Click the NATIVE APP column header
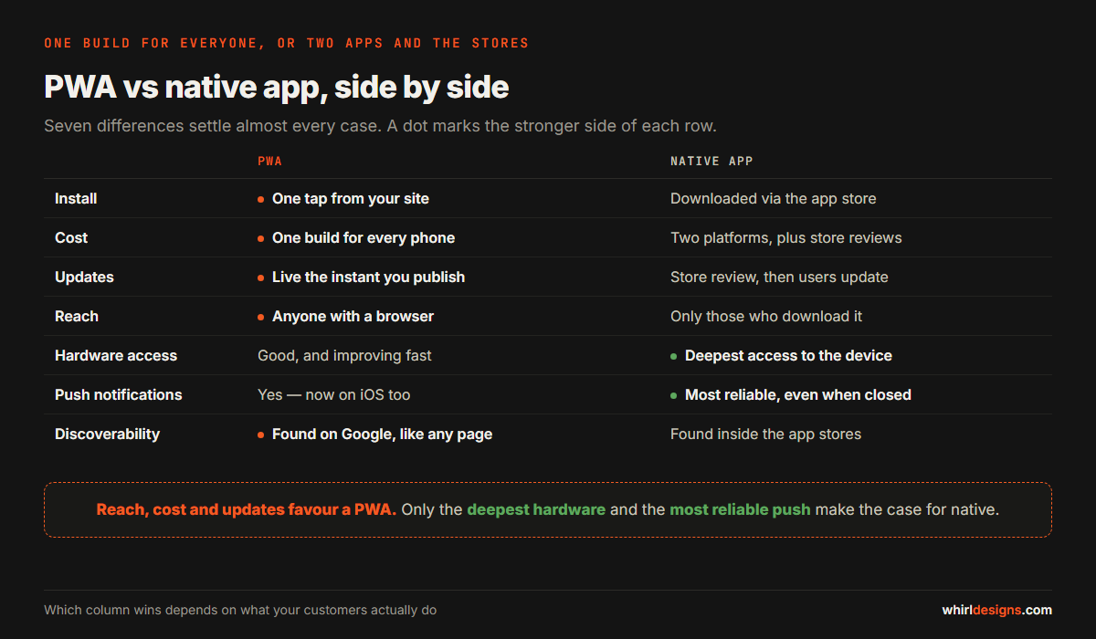1096x639 pixels. coord(711,161)
